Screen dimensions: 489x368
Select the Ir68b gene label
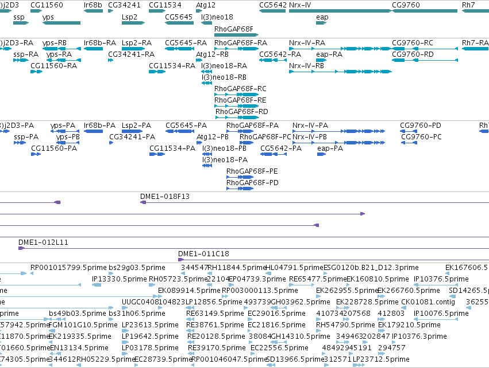(x=93, y=5)
